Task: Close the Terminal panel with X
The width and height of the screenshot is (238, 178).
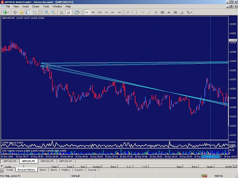Action: click(2, 166)
